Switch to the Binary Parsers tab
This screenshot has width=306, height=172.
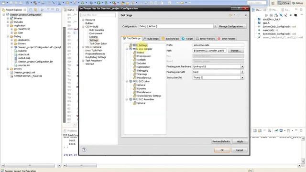(205, 39)
